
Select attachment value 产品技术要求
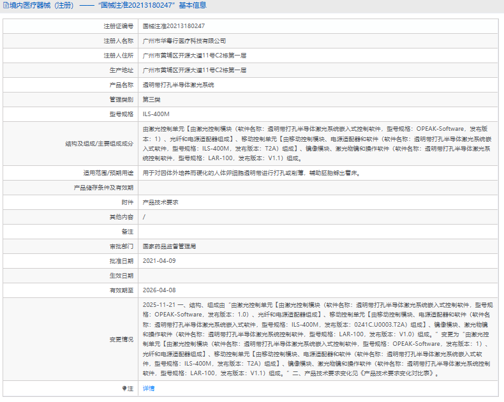coord(160,202)
